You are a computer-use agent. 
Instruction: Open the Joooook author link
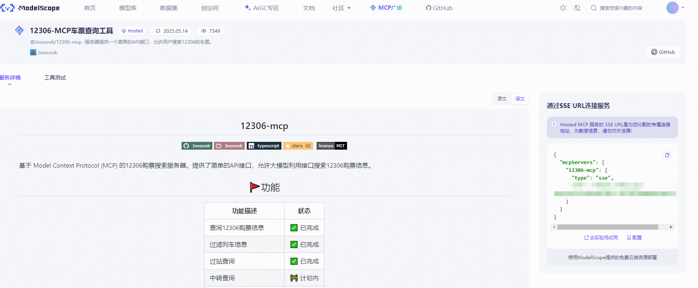[x=47, y=52]
